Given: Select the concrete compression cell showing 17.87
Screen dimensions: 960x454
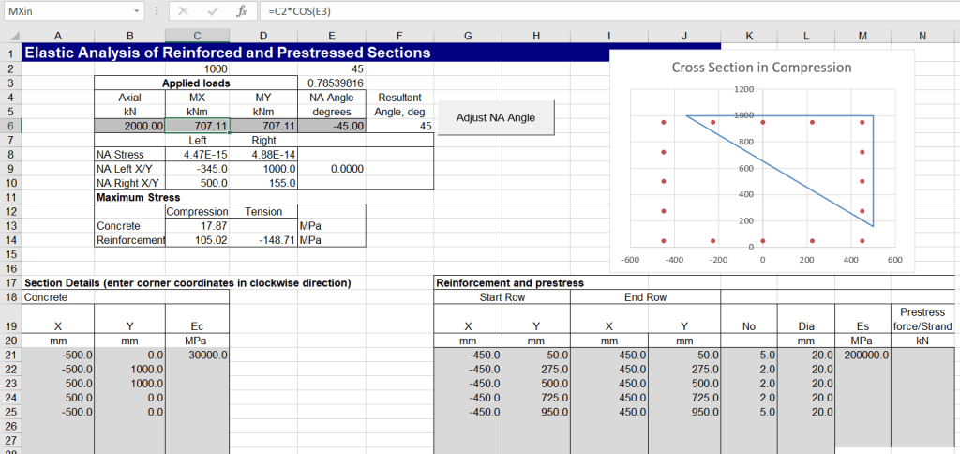Looking at the screenshot, I should point(197,226).
